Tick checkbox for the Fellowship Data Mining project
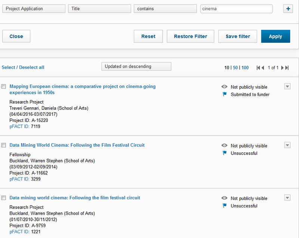This screenshot has height=238, width=299. [x=4, y=145]
